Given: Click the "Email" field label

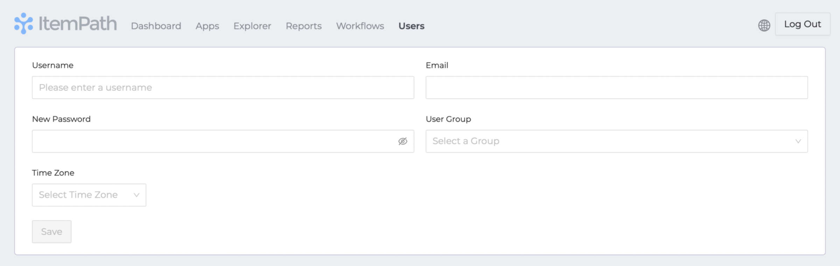Looking at the screenshot, I should 437,65.
